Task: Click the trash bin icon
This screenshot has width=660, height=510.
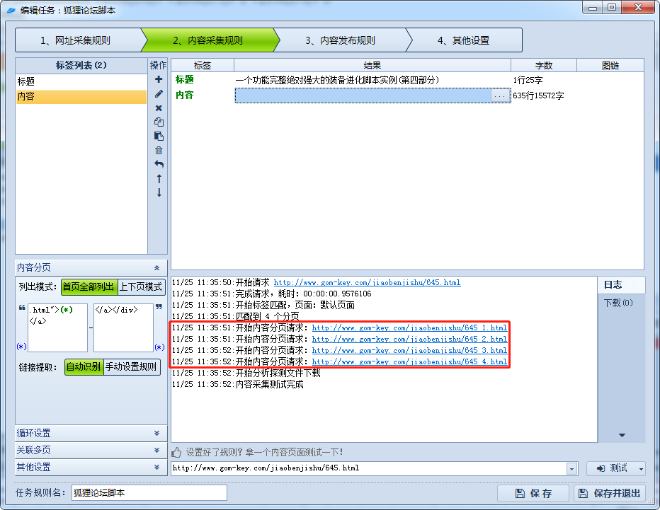Action: click(x=159, y=150)
